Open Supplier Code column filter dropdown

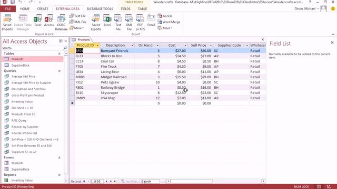[247, 46]
